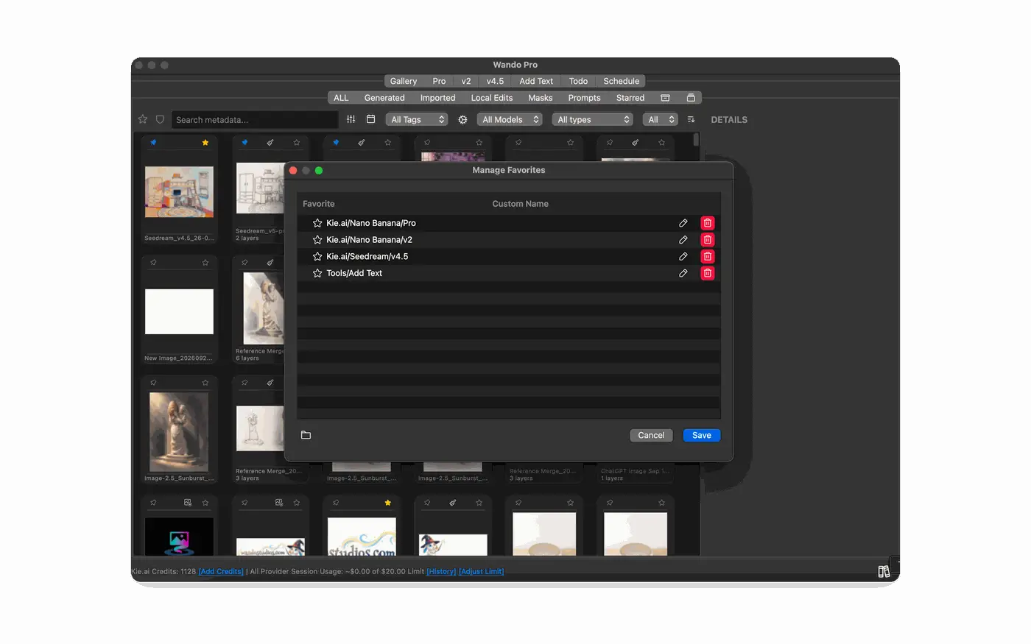
Task: Open the book icon in status bar
Action: tap(884, 572)
